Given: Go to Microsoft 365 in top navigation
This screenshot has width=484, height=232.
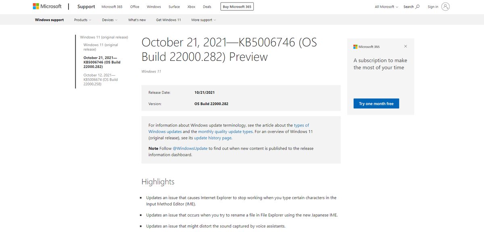Looking at the screenshot, I should pyautogui.click(x=112, y=7).
